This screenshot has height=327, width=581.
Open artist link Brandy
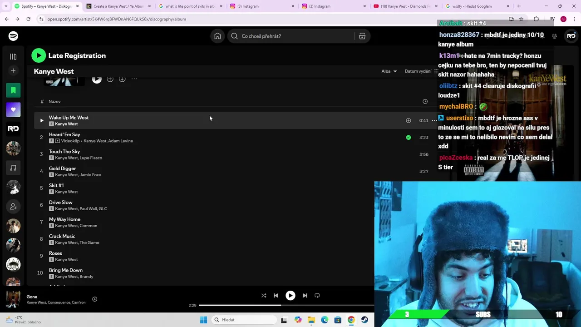(x=87, y=277)
